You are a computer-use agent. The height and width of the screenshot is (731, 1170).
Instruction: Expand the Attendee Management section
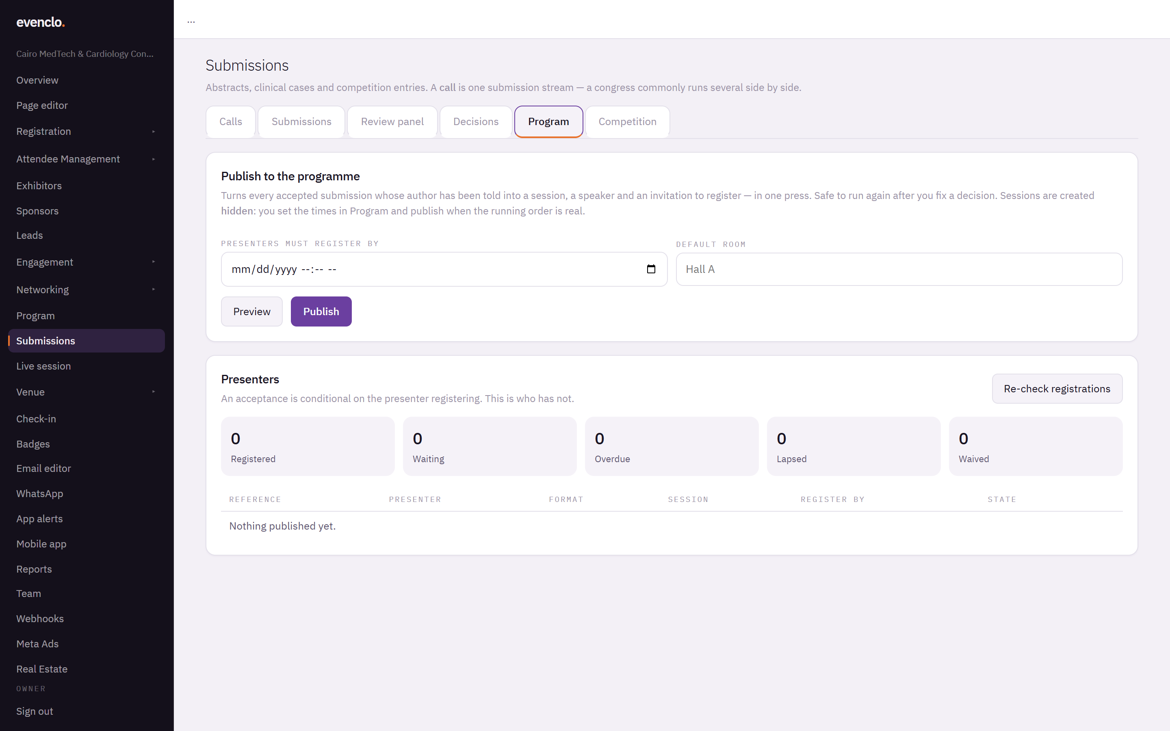coord(86,159)
